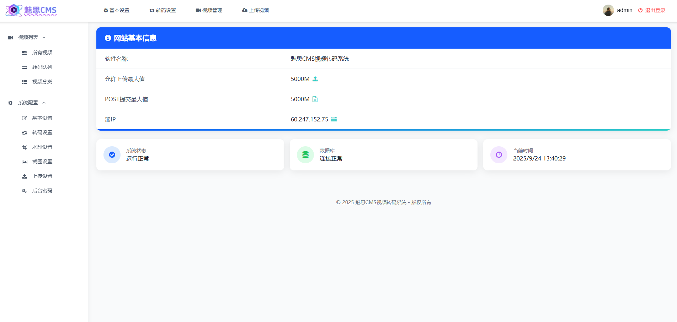Select the 水印设置 crop icon
The height and width of the screenshot is (322, 677).
point(24,147)
